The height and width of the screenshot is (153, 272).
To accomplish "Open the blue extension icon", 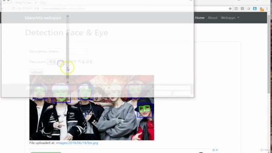I will pyautogui.click(x=255, y=8).
